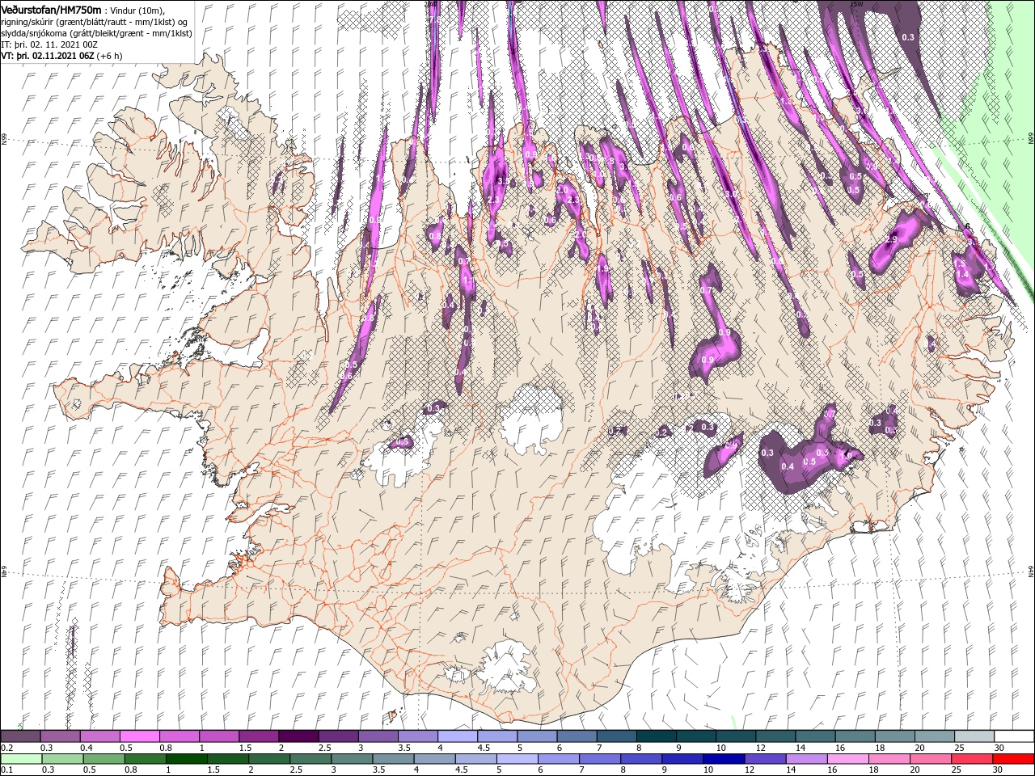Select the 1.4 precipitation label near east coast
The image size is (1035, 776).
(963, 275)
